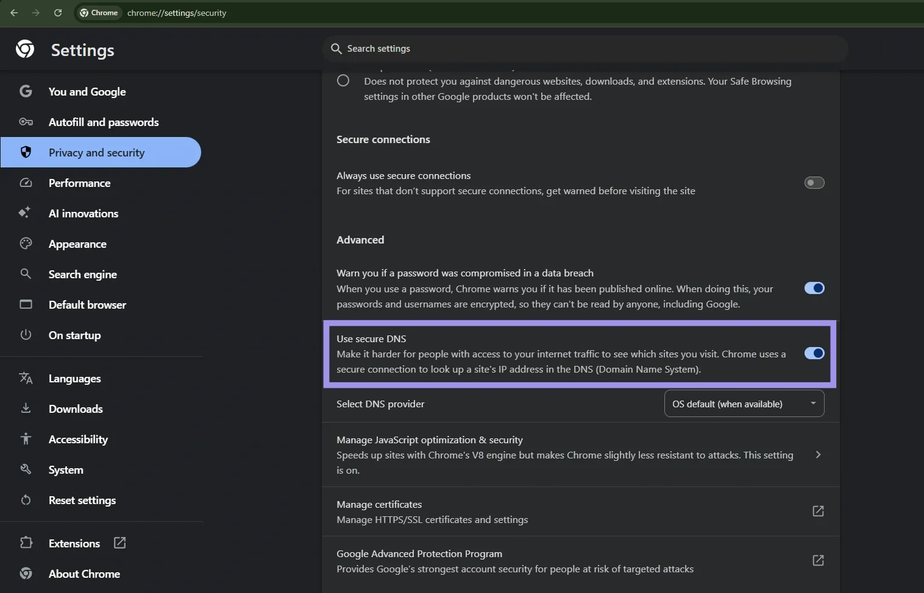Click the person icon for Accessibility
Screen dimensions: 924x593
tap(26, 439)
